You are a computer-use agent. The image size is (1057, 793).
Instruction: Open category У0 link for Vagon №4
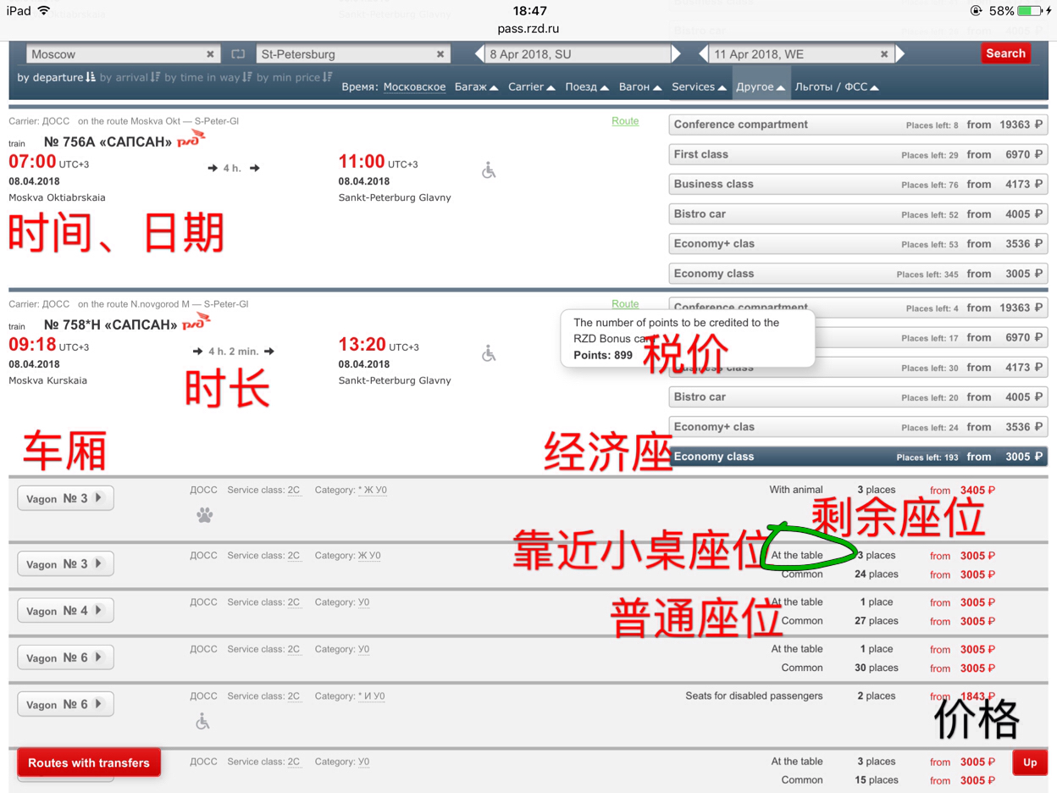pyautogui.click(x=363, y=602)
